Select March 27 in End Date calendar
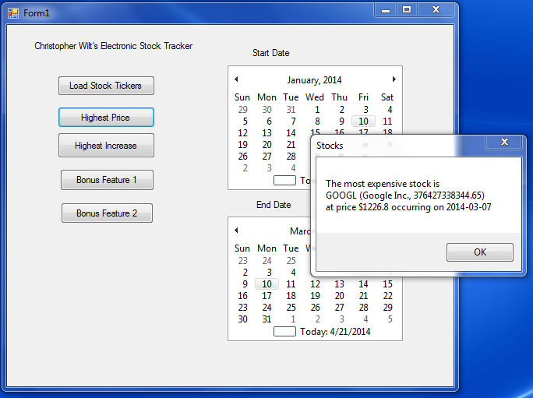 [339, 308]
